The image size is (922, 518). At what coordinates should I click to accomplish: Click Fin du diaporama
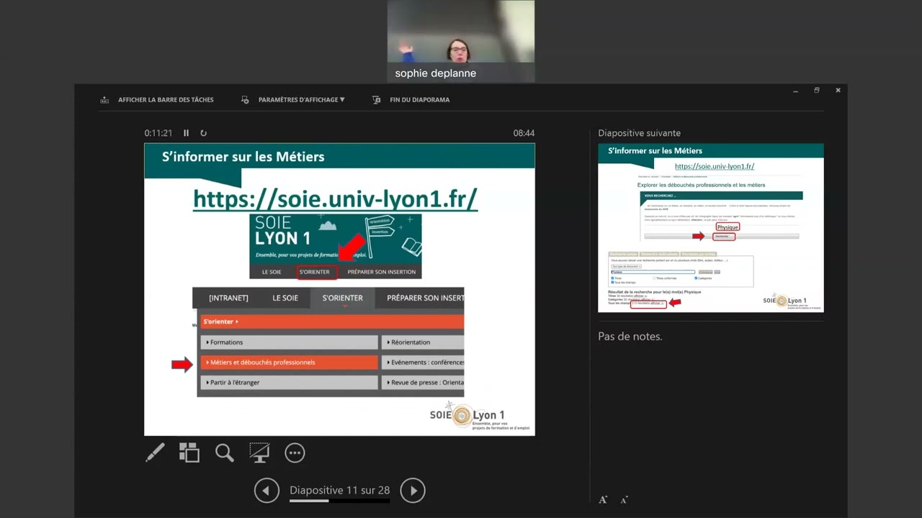419,100
